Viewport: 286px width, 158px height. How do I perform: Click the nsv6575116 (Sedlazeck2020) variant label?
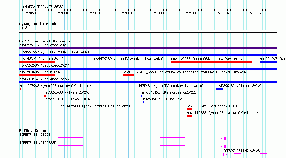44,45
